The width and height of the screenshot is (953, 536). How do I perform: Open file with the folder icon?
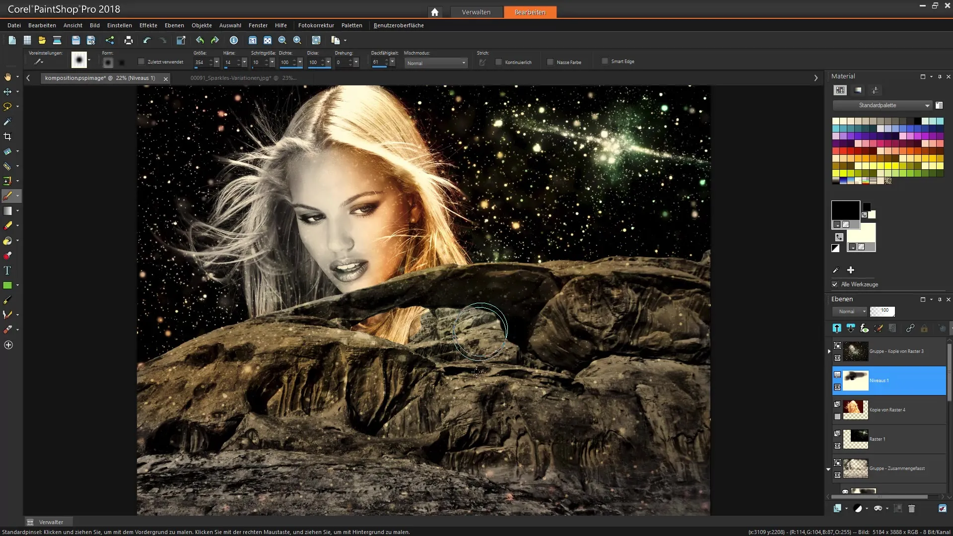[x=42, y=40]
